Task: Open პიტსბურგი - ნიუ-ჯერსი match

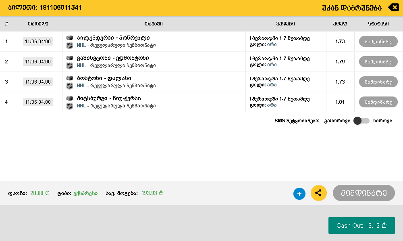Action: (109, 98)
